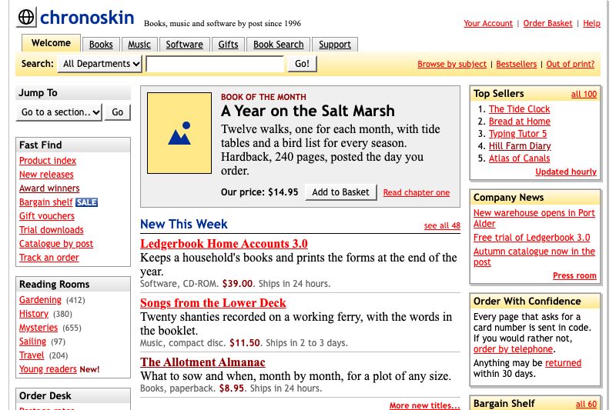Open Read chapter one link
The image size is (616, 410).
point(417,192)
